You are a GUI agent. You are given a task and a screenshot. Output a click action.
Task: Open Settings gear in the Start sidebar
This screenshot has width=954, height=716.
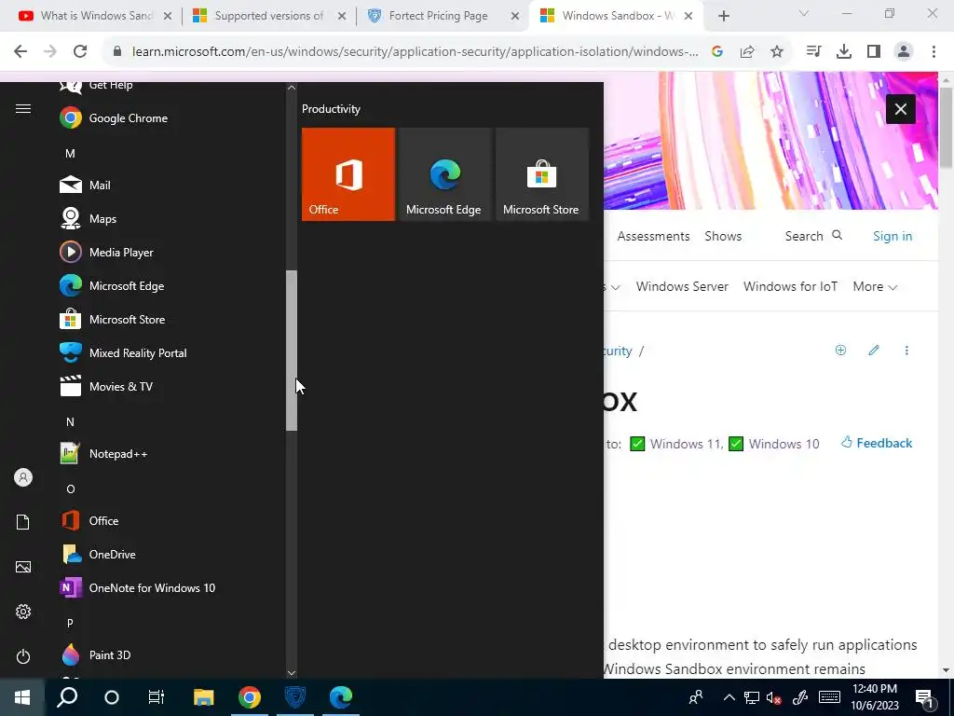point(23,612)
